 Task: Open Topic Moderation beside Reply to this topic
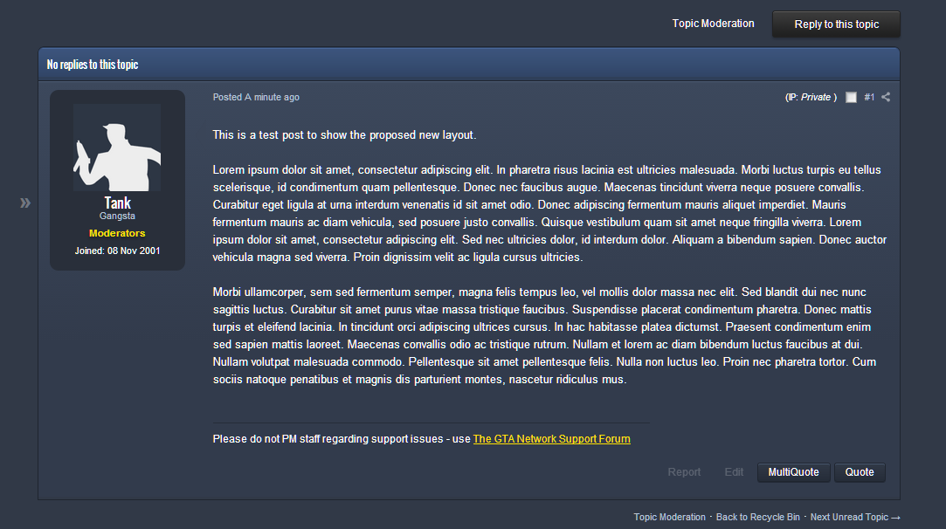click(713, 24)
